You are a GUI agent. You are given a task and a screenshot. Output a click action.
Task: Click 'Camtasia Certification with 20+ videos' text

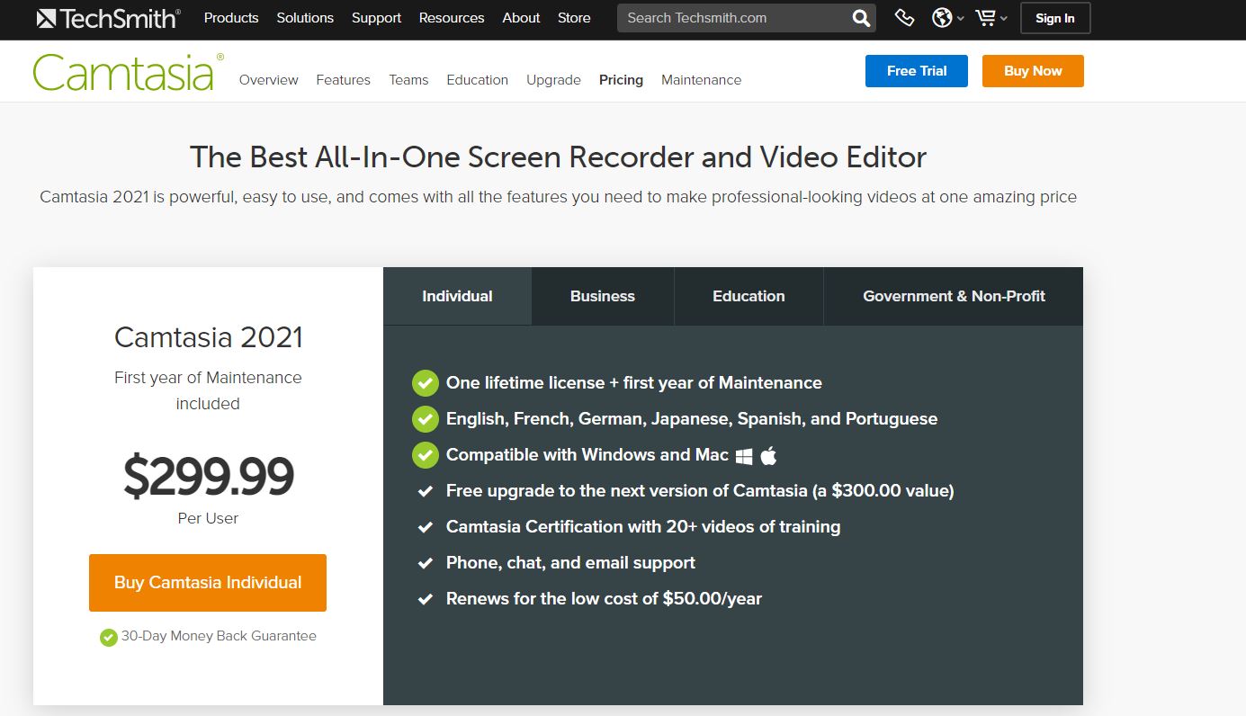point(643,527)
